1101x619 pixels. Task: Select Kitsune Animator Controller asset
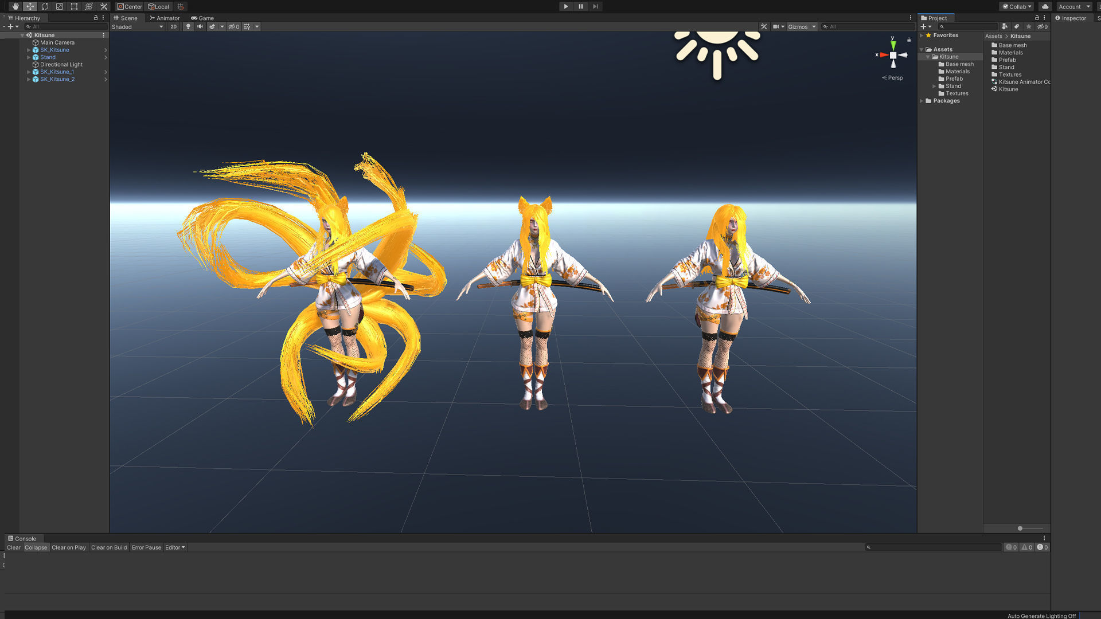click(x=1021, y=82)
